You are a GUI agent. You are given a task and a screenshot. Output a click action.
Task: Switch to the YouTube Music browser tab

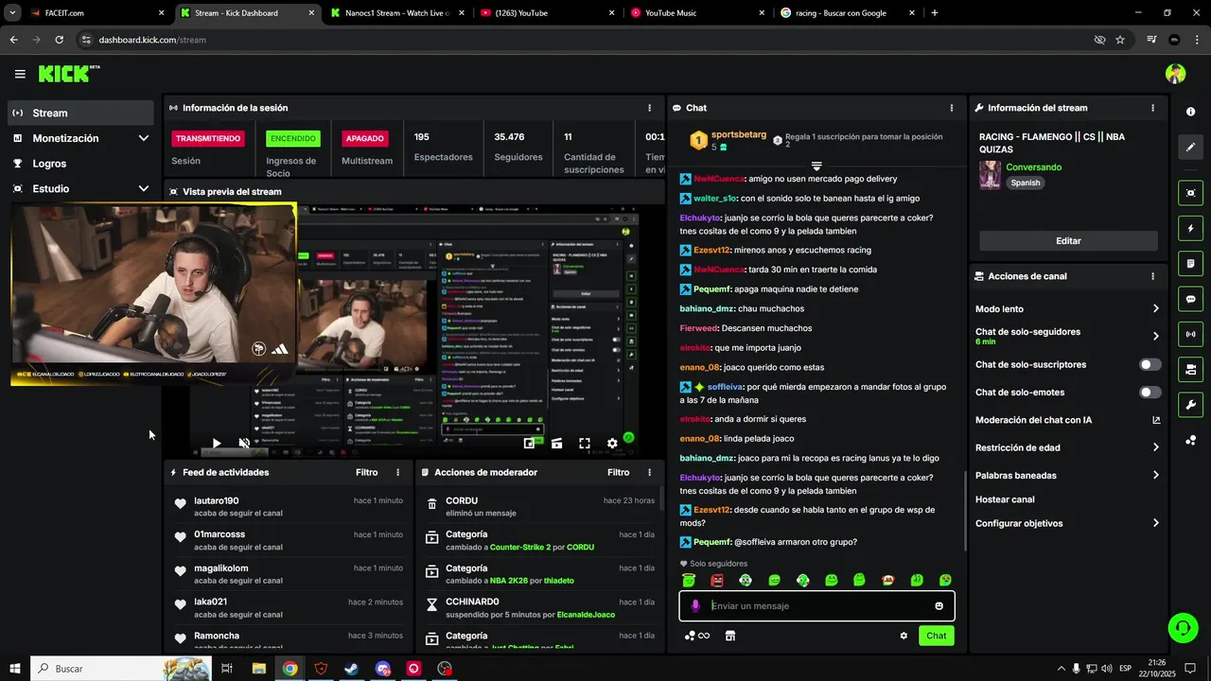coord(697,13)
